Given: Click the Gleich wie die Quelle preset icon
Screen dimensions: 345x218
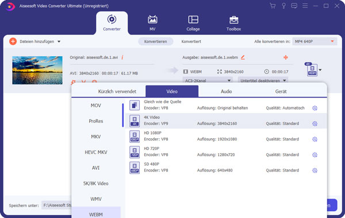Looking at the screenshot, I should pos(135,105).
